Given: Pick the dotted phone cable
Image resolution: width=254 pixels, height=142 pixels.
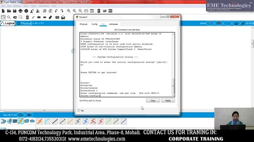Looking at the screenshot, I should click(78, 121).
